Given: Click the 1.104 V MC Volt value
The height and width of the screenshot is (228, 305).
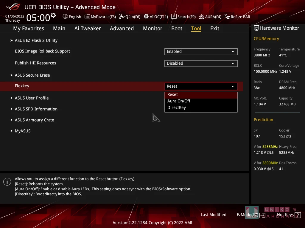Looking at the screenshot, I should click(x=260, y=104).
